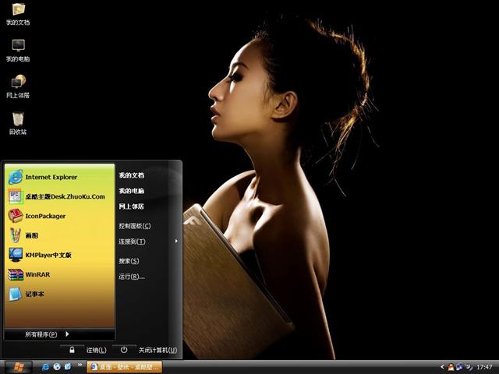Launch KMPlayer中文版 from Start menu

click(x=59, y=255)
